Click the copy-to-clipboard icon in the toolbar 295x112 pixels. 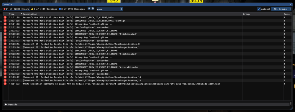pyautogui.click(x=93, y=9)
